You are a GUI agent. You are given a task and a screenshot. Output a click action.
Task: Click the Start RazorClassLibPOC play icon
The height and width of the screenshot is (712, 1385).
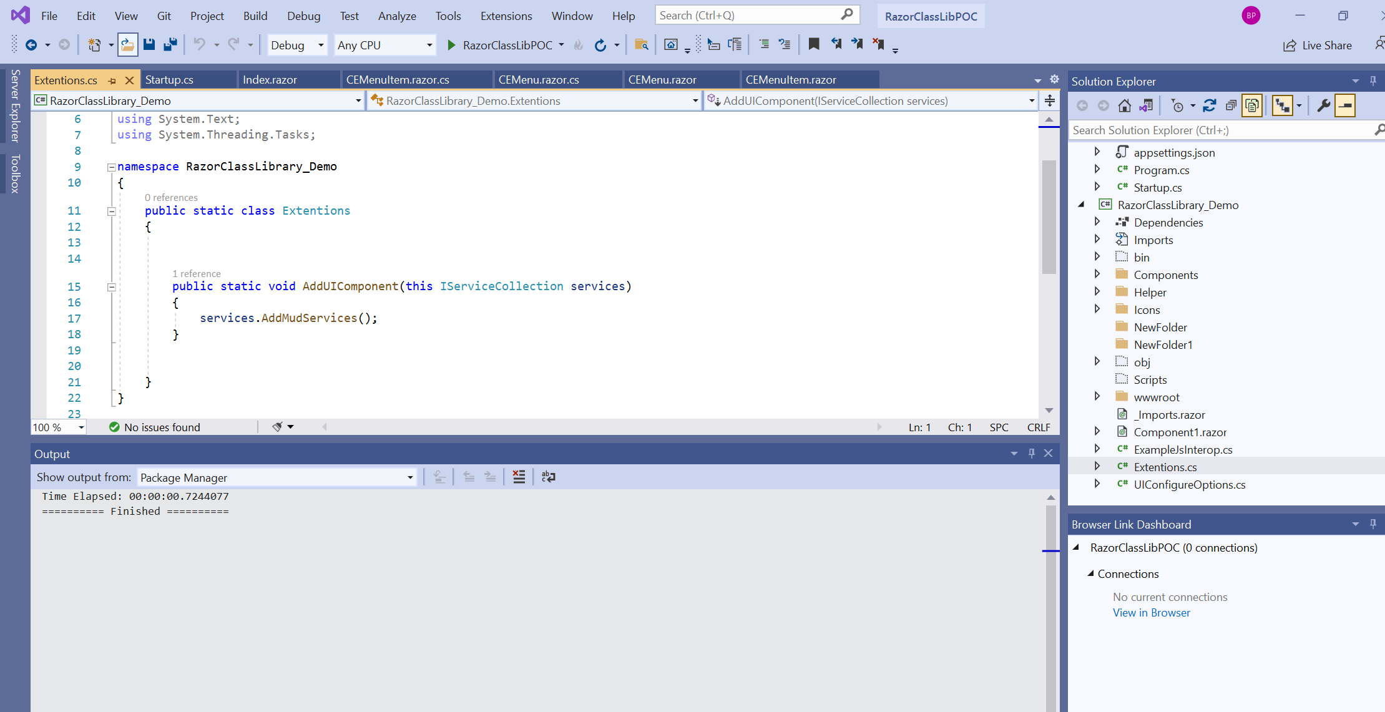click(451, 45)
